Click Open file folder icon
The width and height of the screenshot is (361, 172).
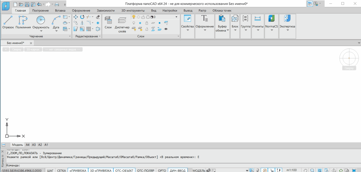[21, 4]
